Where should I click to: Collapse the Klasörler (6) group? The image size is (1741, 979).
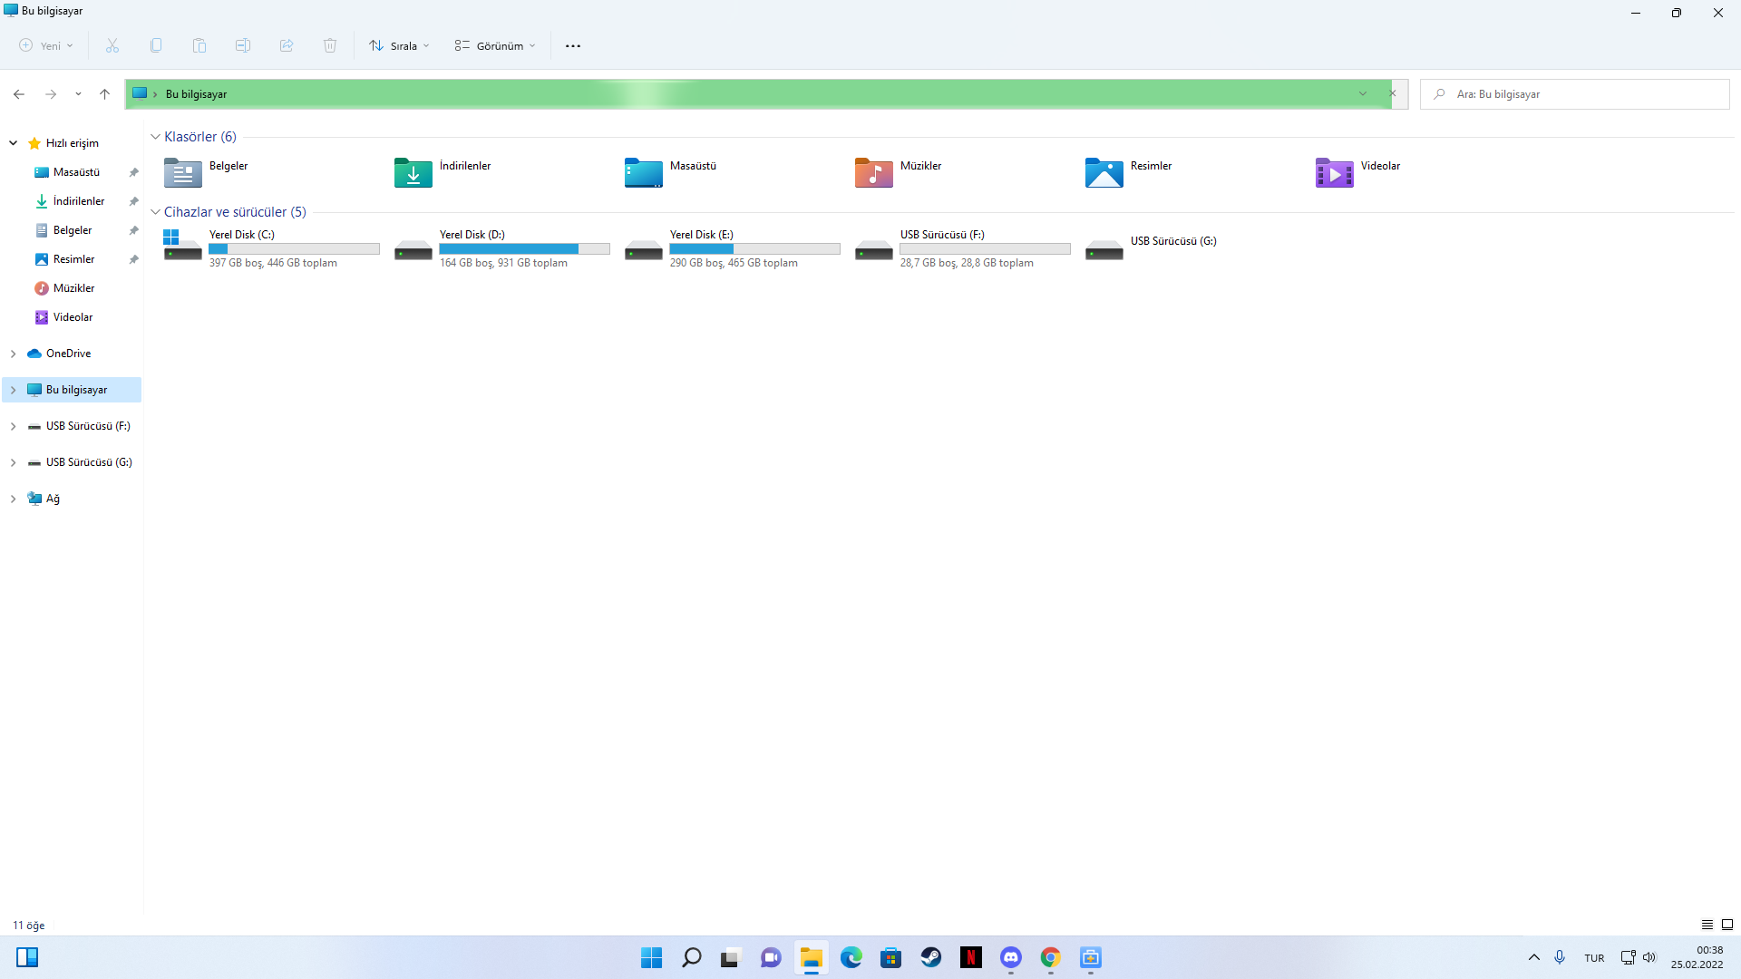(155, 137)
